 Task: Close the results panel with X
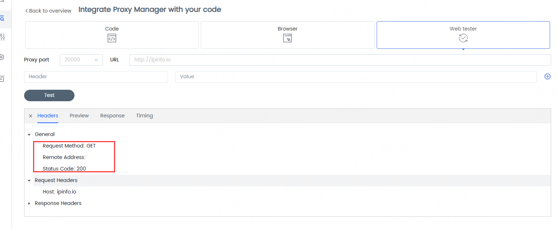click(x=31, y=116)
